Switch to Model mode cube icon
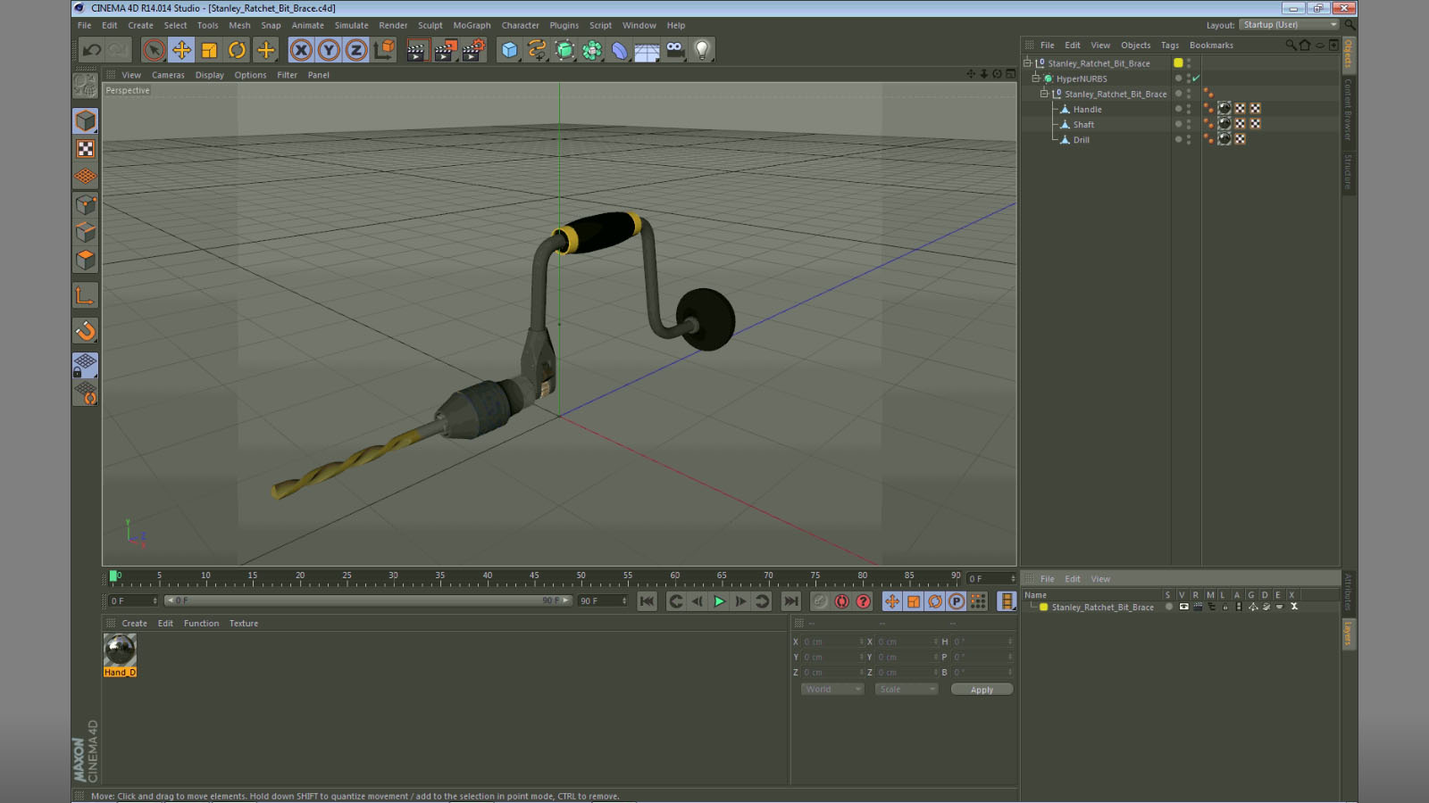The width and height of the screenshot is (1429, 803). coord(86,120)
